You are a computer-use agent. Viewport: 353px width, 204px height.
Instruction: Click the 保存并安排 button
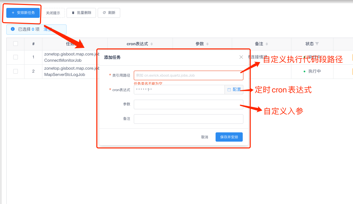(x=229, y=137)
